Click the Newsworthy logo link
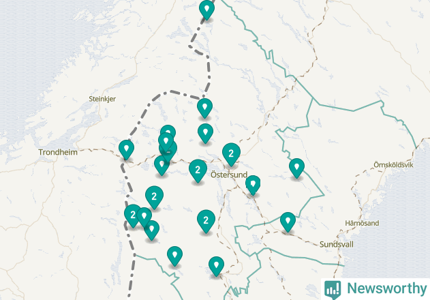This screenshot has height=300, width=430. point(375,289)
